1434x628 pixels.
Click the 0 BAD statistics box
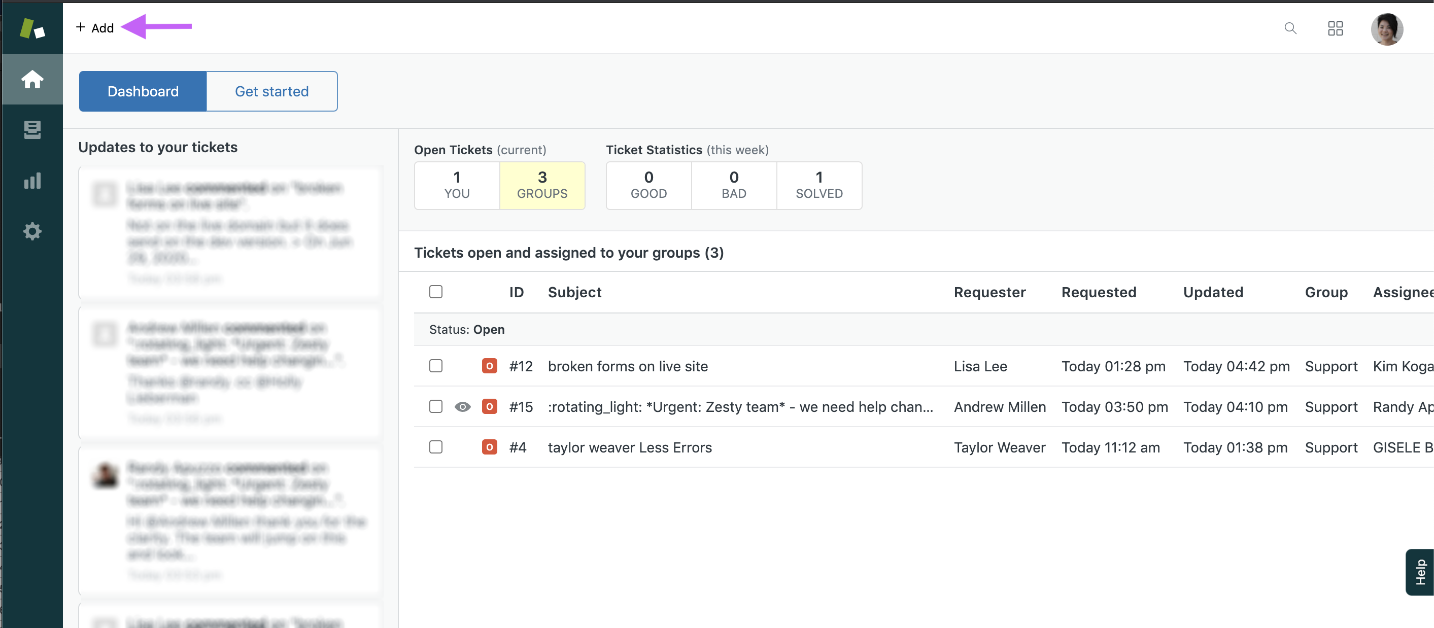tap(734, 185)
